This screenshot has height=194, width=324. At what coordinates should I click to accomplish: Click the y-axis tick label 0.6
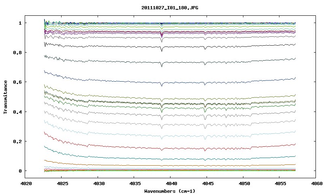(17, 82)
